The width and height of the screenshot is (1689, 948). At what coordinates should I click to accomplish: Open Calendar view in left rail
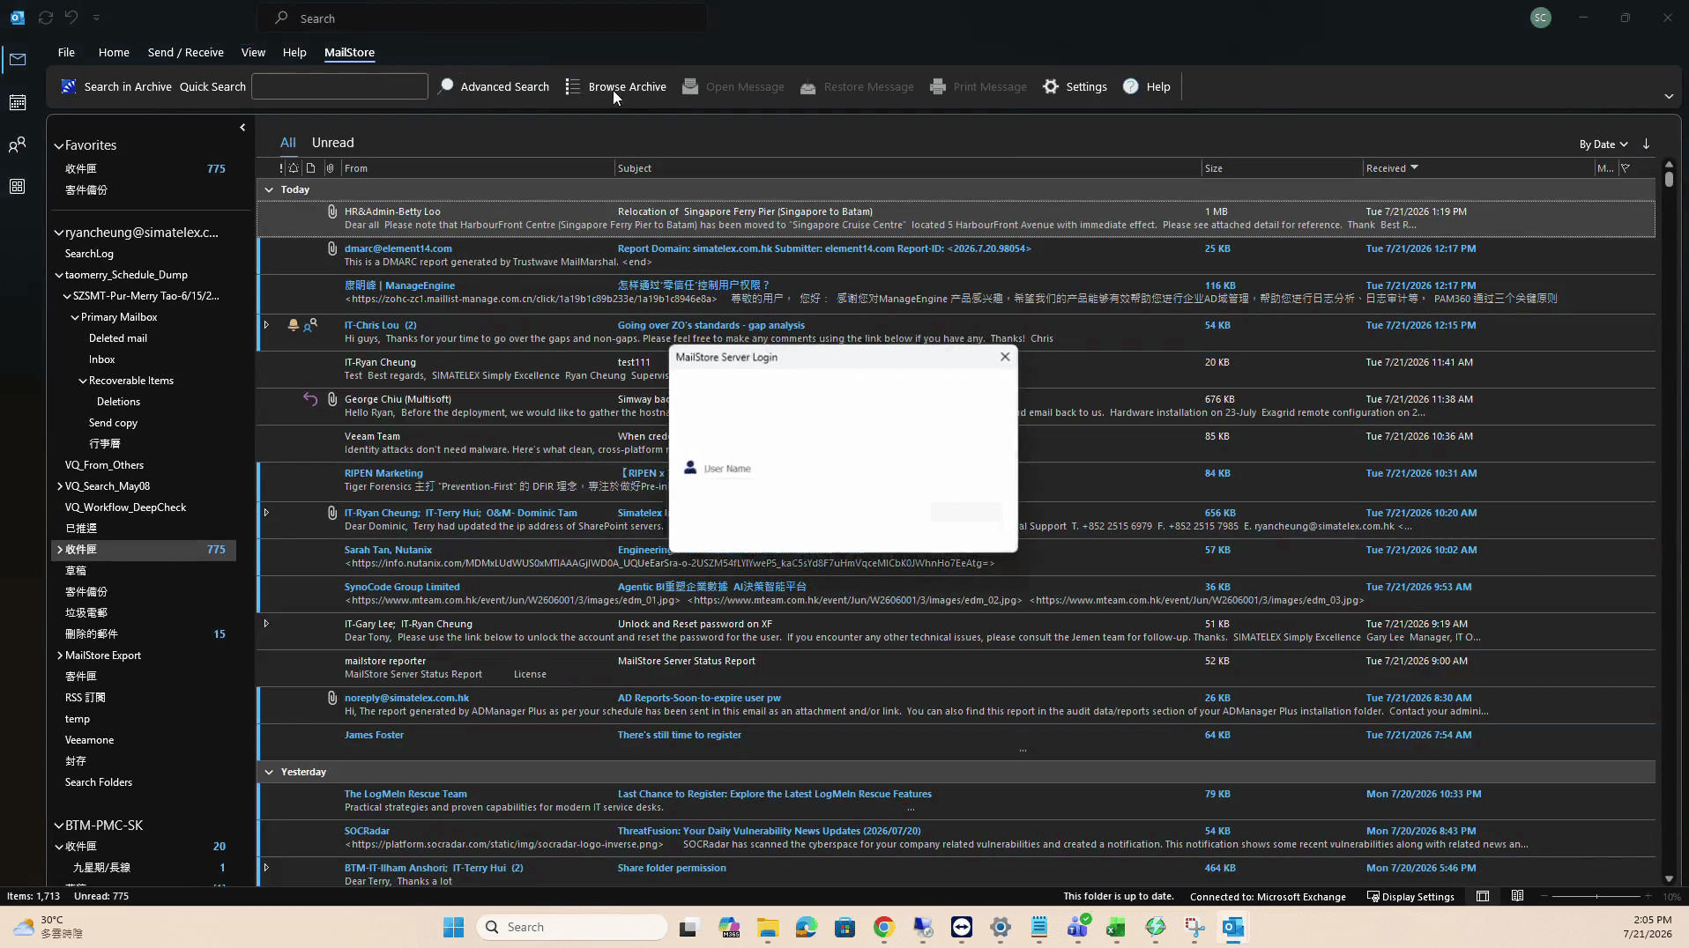pyautogui.click(x=18, y=102)
